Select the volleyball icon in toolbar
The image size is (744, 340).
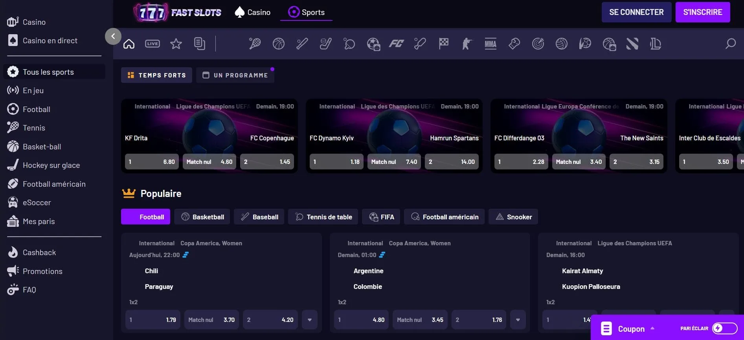click(561, 44)
